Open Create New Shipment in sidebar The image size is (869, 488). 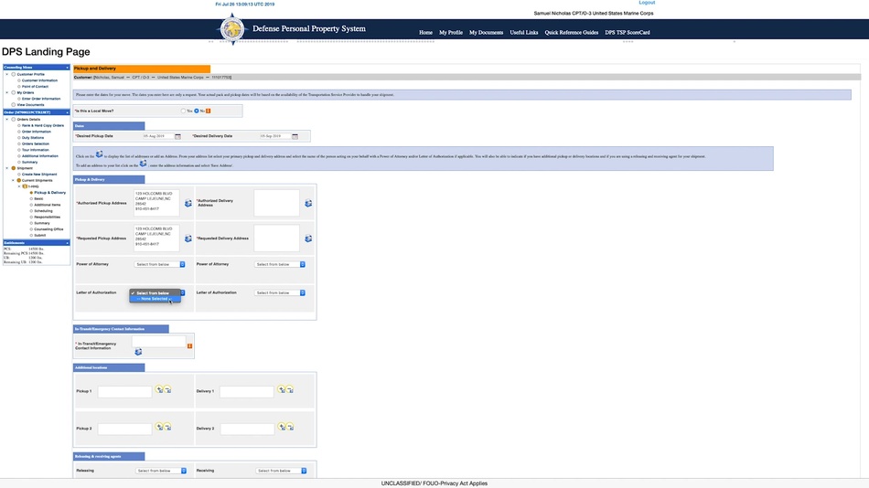tap(38, 174)
